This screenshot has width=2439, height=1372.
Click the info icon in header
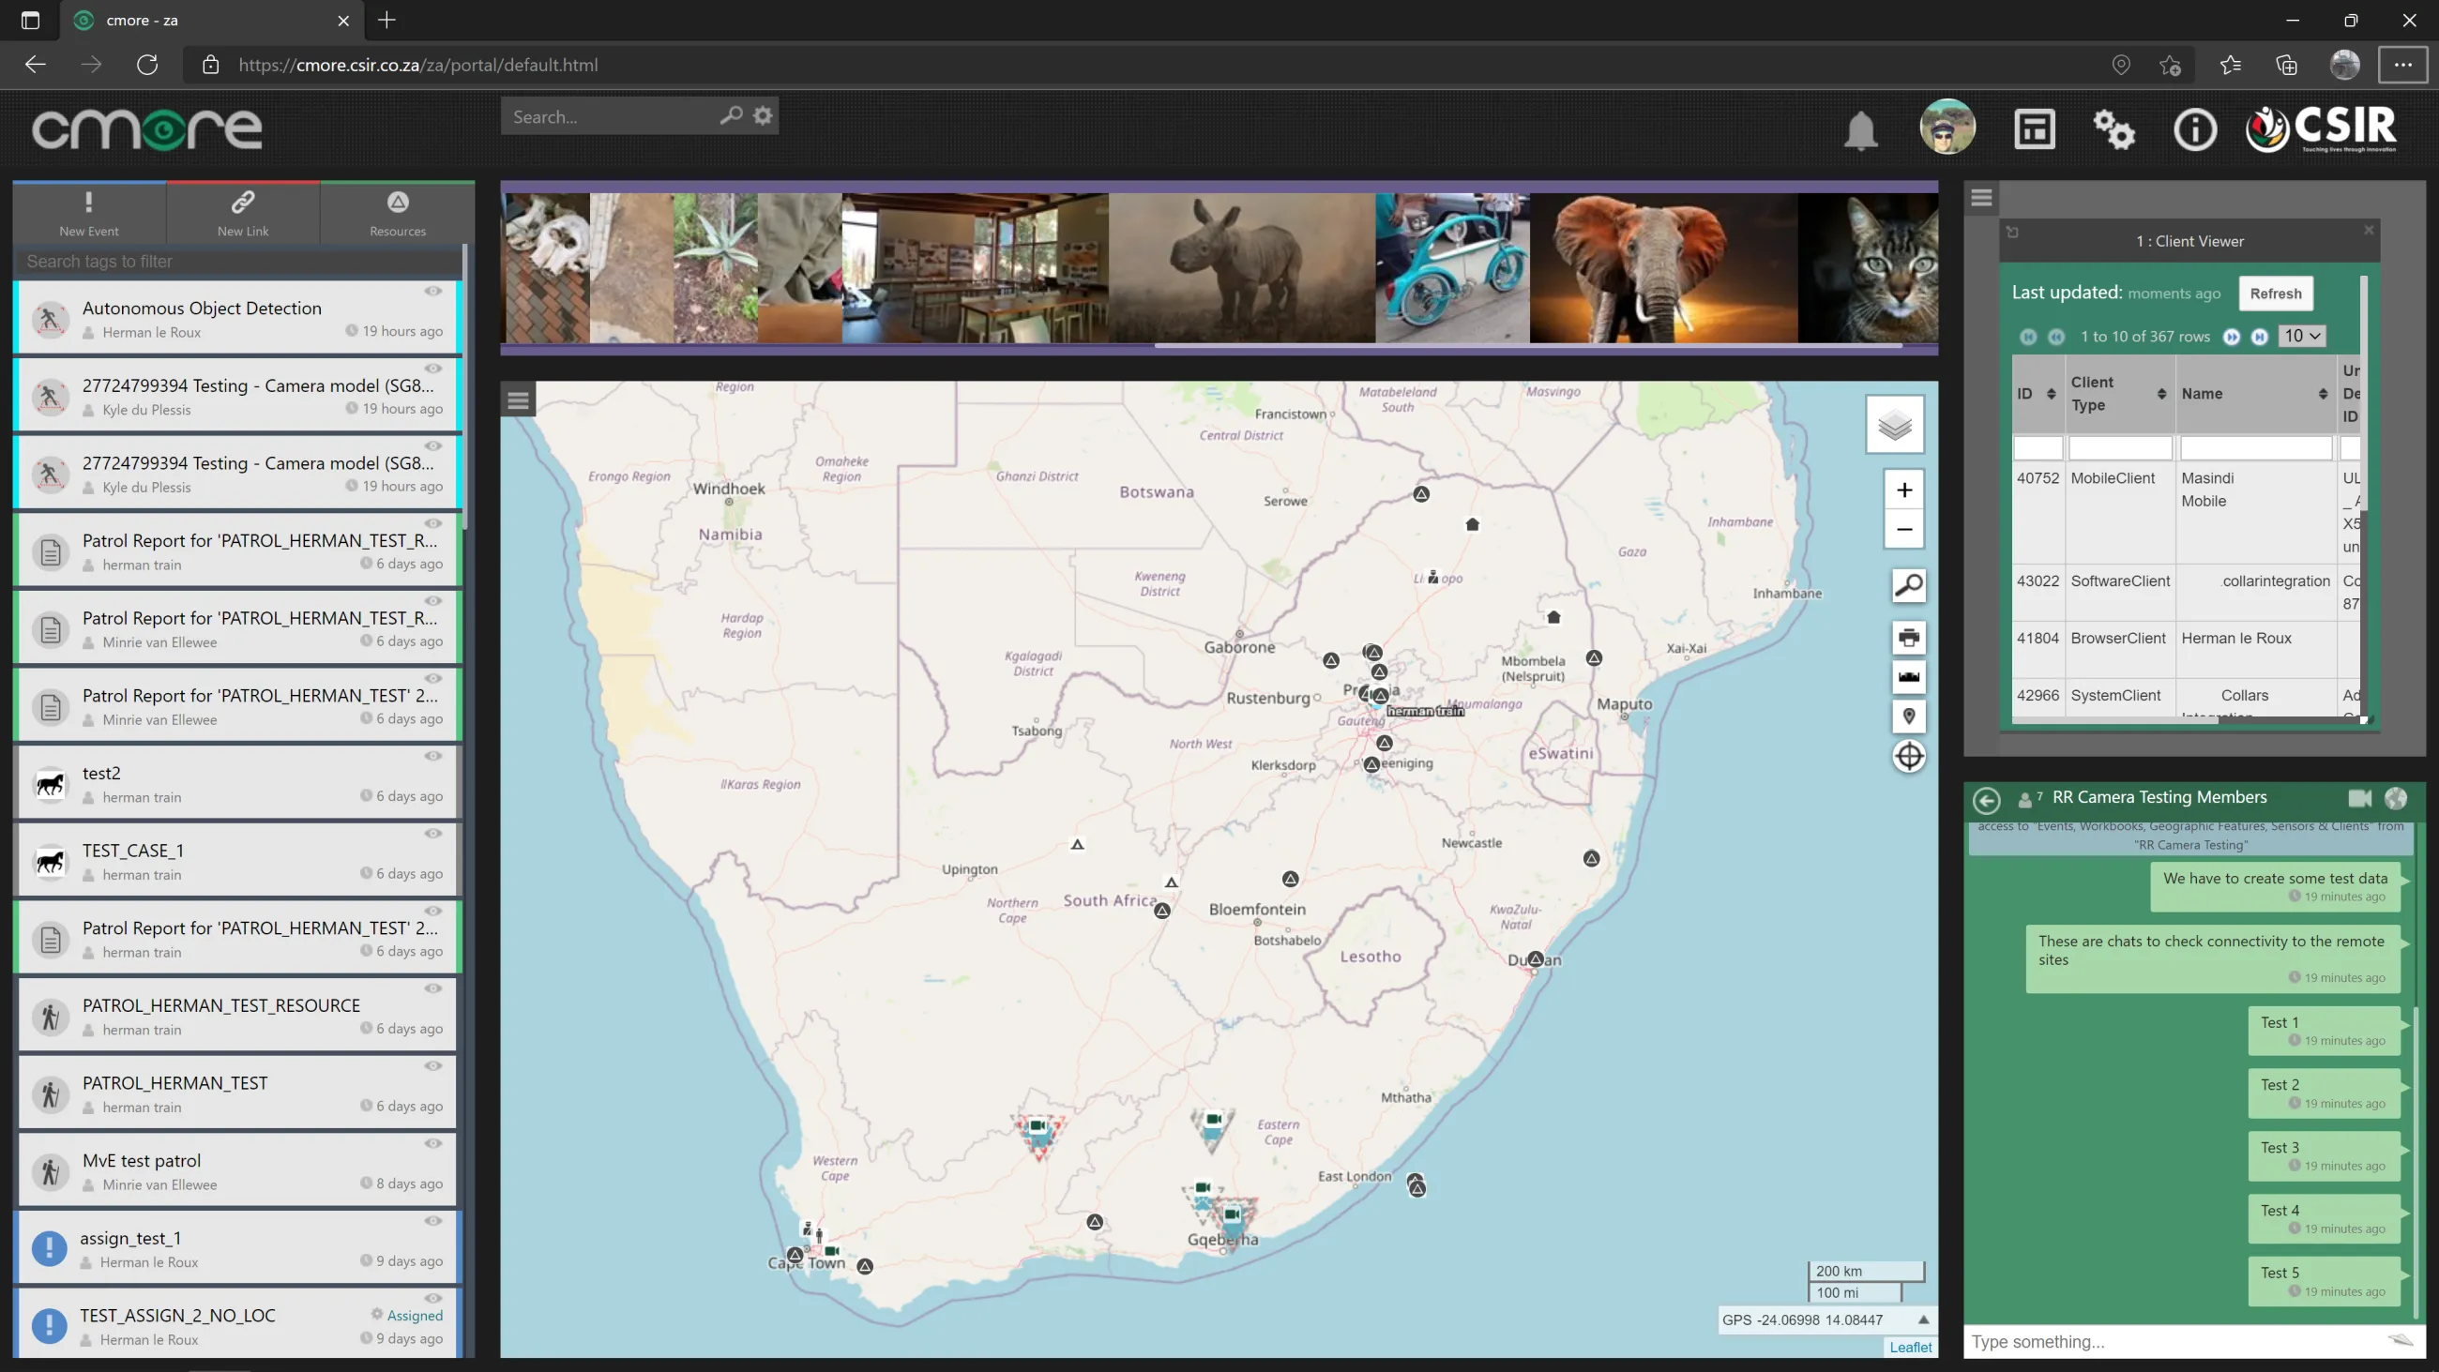click(x=2194, y=129)
